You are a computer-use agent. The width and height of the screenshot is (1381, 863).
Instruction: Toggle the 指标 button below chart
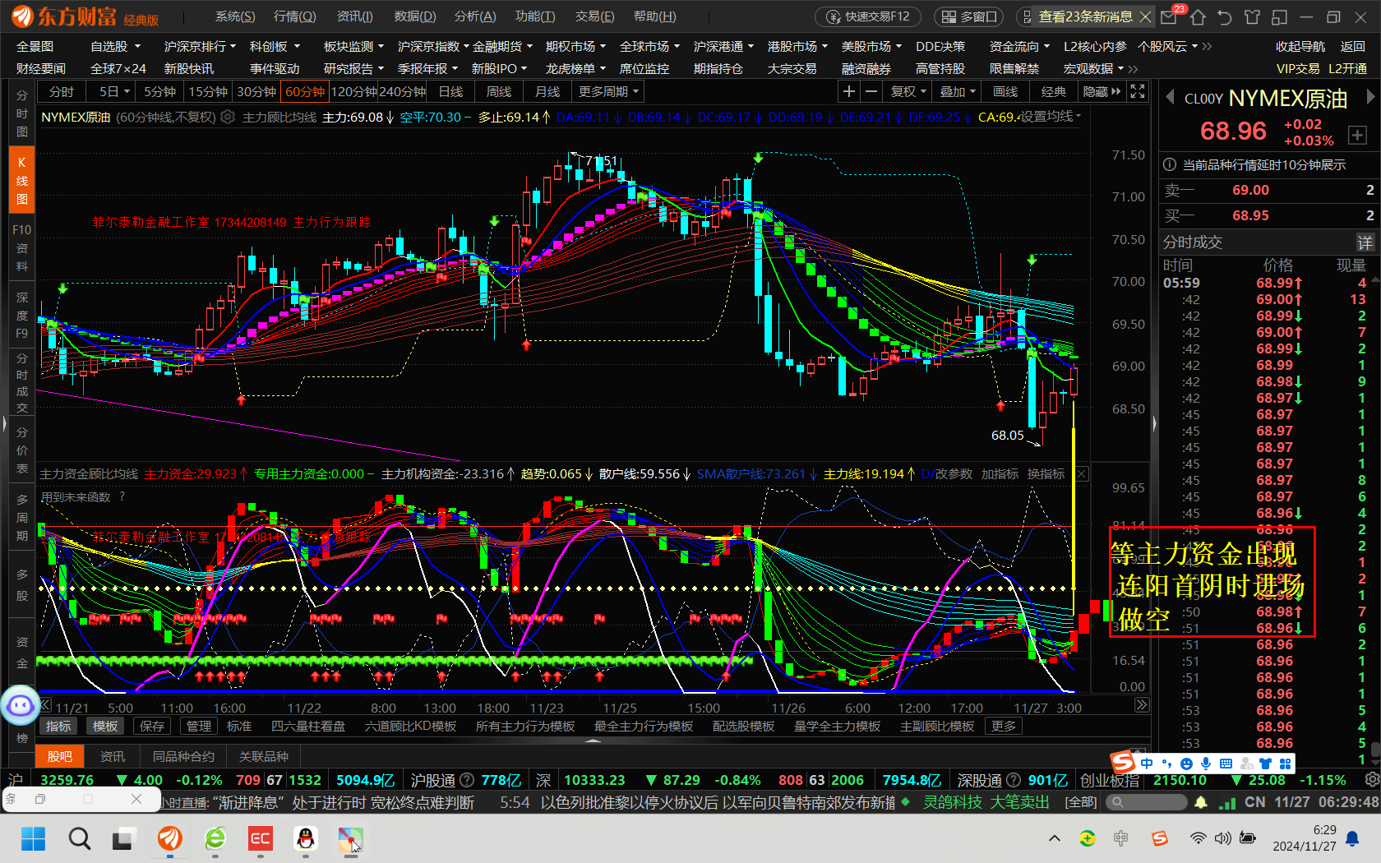pyautogui.click(x=58, y=726)
